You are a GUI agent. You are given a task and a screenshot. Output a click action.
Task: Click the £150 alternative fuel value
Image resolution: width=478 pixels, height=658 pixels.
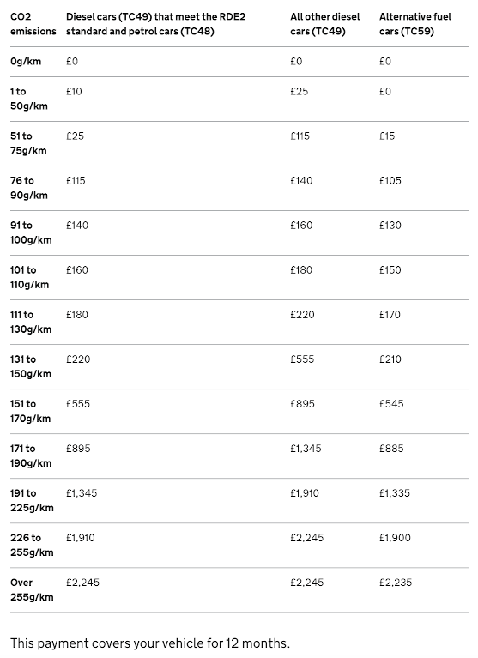390,270
